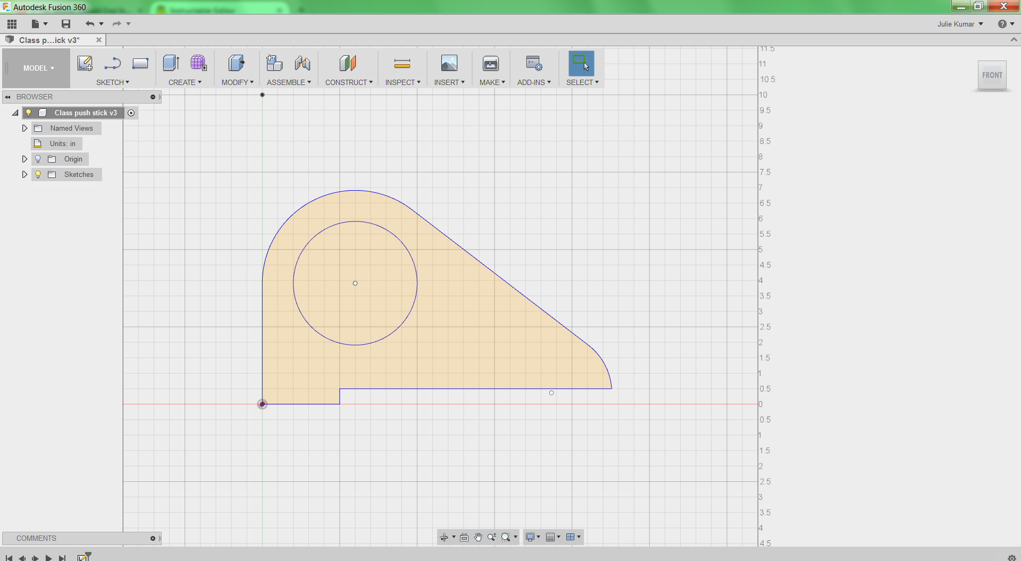Screen dimensions: 1021x561
Task: Open the Measure tool under Inspect
Action: click(x=403, y=63)
